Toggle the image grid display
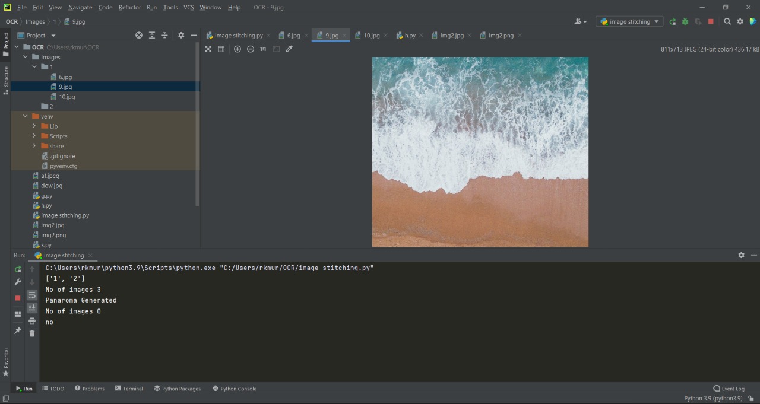The width and height of the screenshot is (760, 404). [221, 49]
